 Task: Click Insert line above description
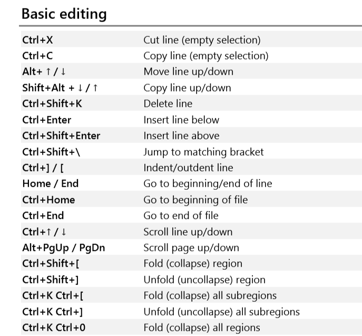click(x=181, y=136)
